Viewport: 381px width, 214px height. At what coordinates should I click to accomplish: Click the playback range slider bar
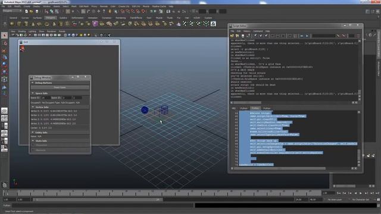click(98, 200)
